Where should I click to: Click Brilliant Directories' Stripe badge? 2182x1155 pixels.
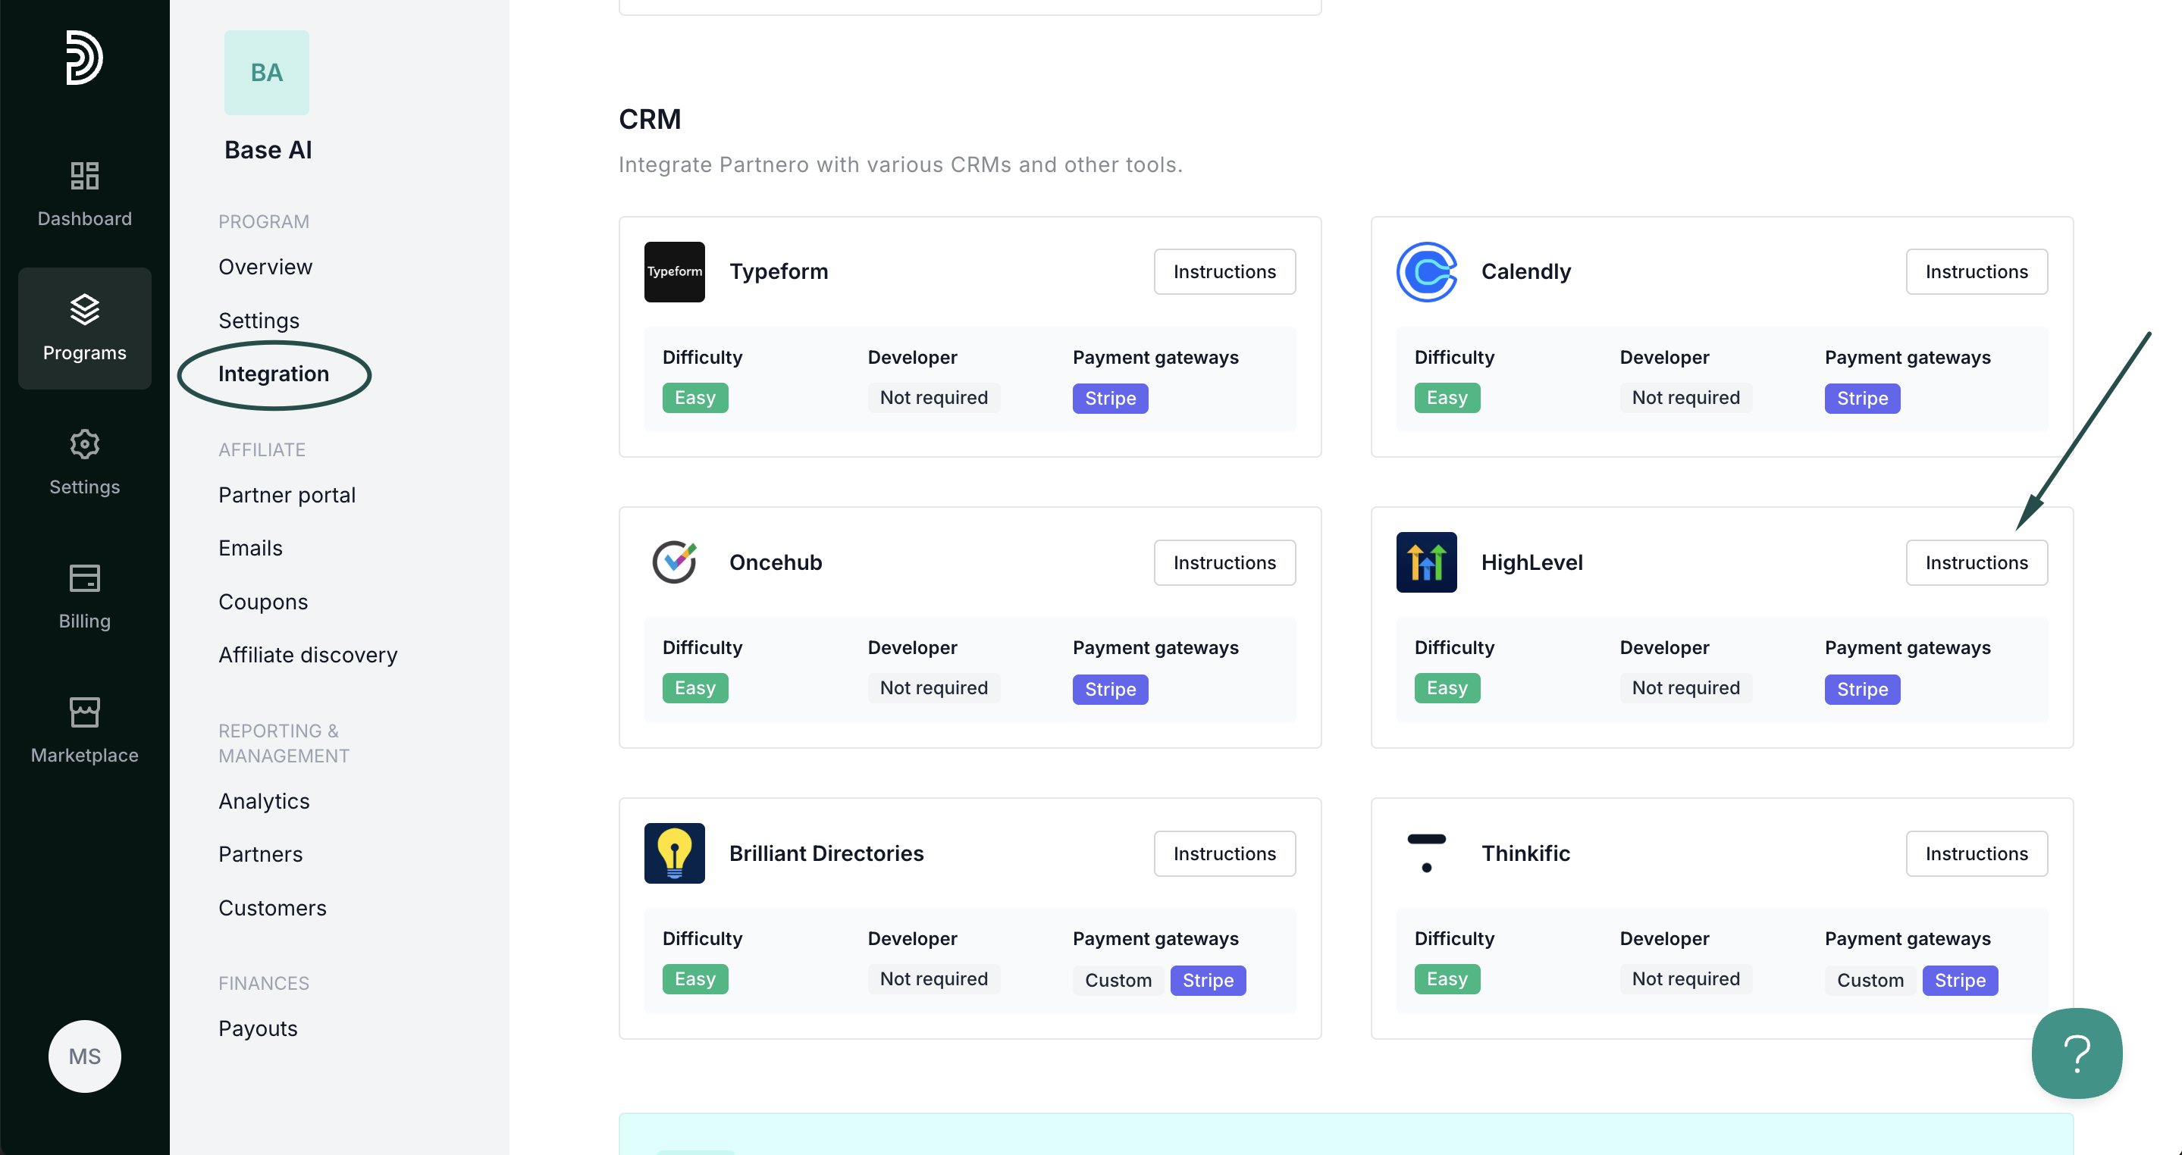point(1208,980)
